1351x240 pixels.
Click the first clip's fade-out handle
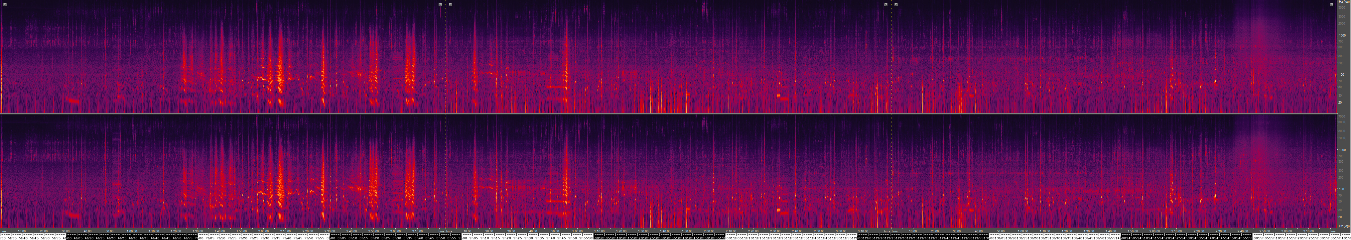[441, 5]
